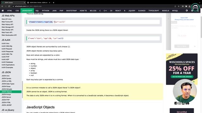Open SQL in top navigation
The image size is (202, 113).
[37, 11]
